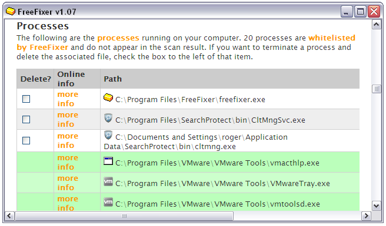Click the orange 'processes' link in description
This screenshot has width=386, height=226.
pyautogui.click(x=118, y=38)
